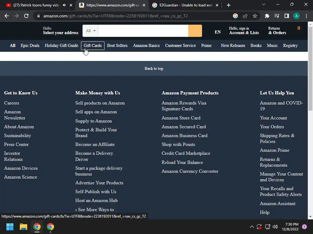Image resolution: width=313 pixels, height=234 pixels.
Task: Click the Google icon in address bar
Action: (x=235, y=16)
